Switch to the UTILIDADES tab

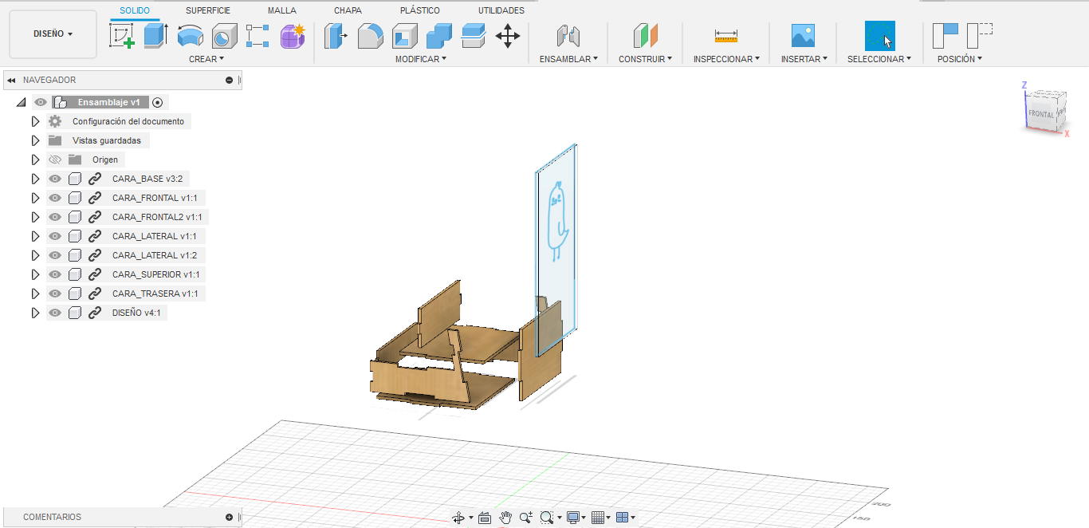point(501,10)
